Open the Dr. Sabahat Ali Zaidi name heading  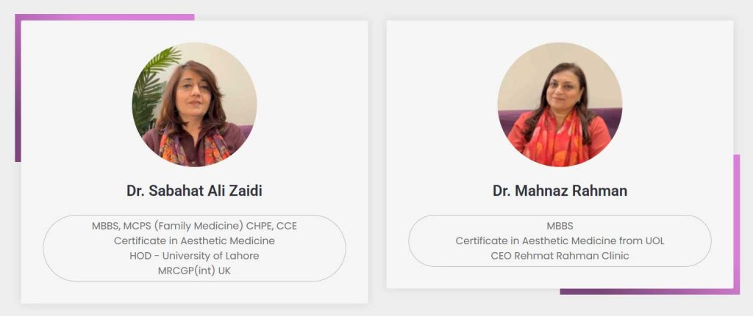coord(194,191)
